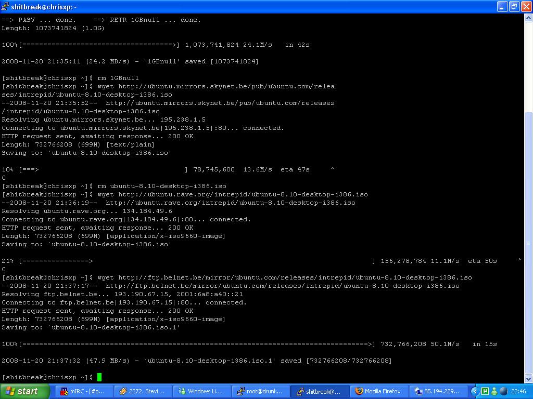
Task: Click the scrollbar up arrow
Action: [529, 18]
